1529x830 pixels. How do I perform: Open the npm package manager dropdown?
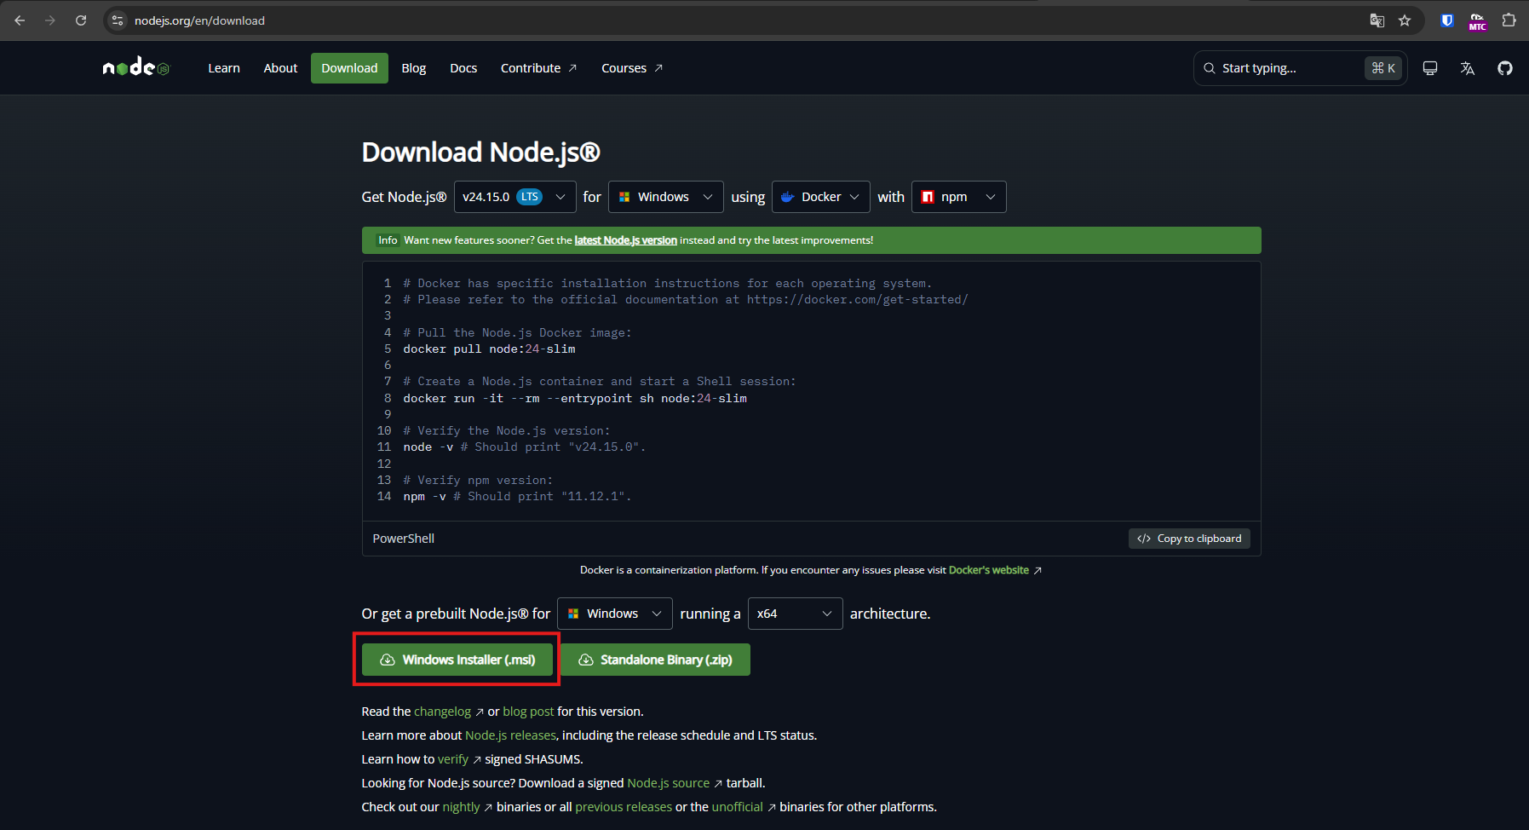(959, 197)
